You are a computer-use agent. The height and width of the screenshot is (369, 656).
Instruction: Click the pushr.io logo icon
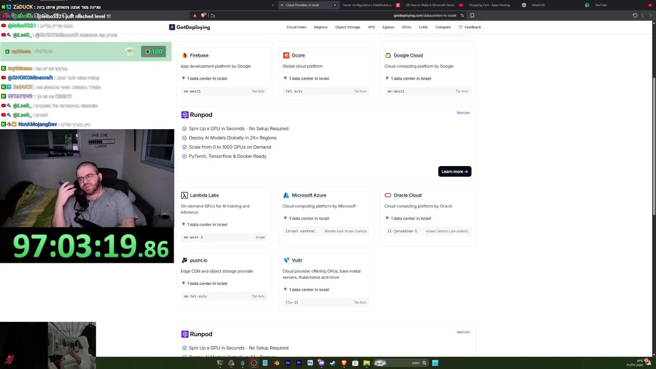pos(184,260)
